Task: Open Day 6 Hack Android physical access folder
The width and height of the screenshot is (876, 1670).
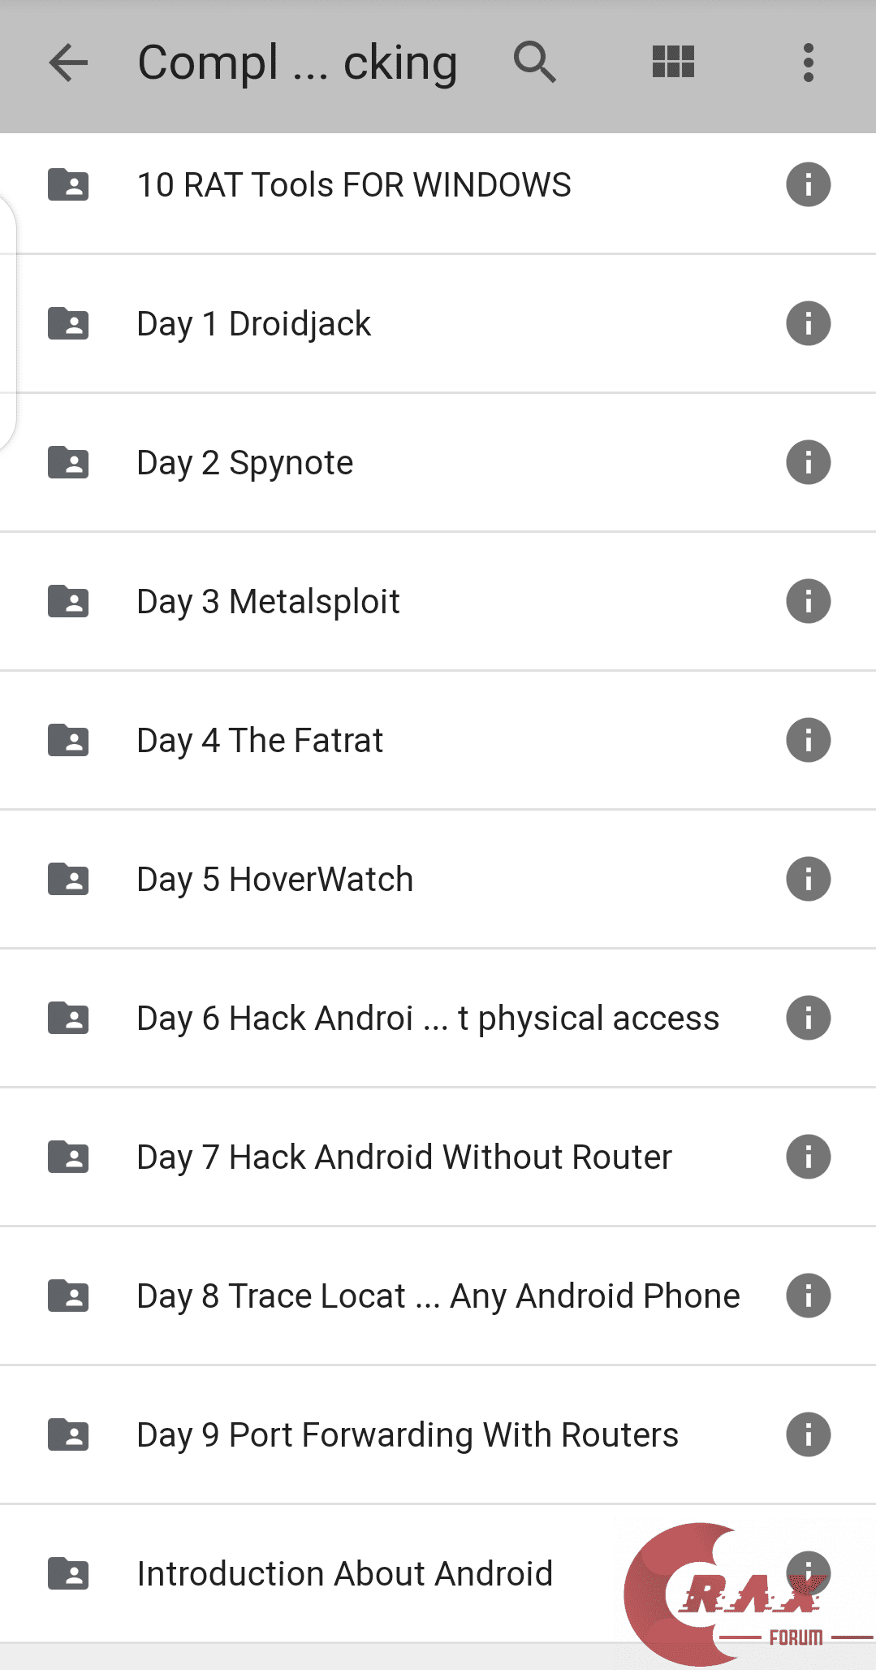Action: [428, 1019]
